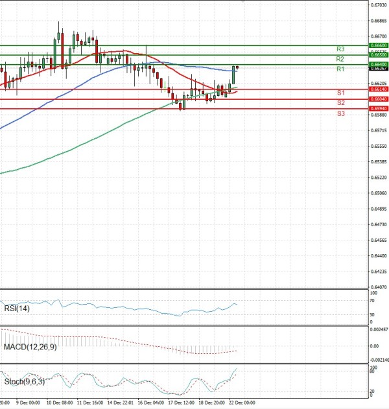Select the S3 support label

[340, 113]
